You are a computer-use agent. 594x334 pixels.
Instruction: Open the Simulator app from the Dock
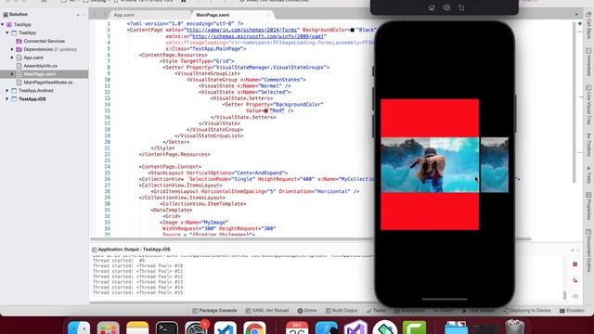point(385,328)
